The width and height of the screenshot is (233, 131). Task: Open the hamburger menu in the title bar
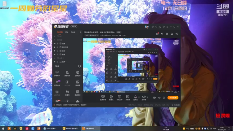(x=167, y=27)
